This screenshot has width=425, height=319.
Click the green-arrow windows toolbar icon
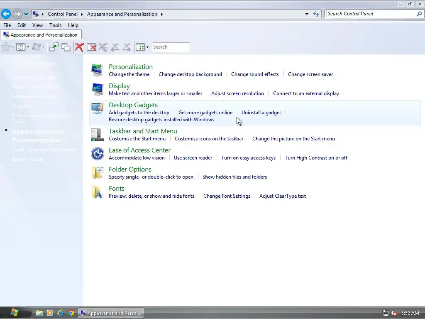pos(54,47)
